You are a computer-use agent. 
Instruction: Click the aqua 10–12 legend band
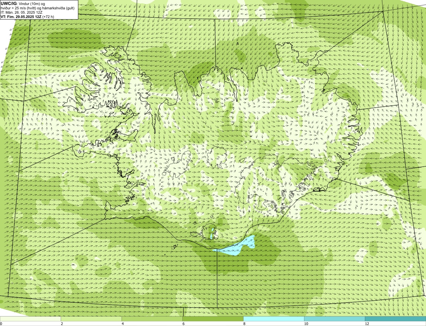(335, 319)
